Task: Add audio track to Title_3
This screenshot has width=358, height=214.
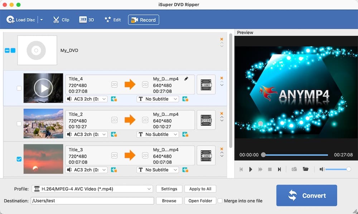Action: [x=114, y=170]
